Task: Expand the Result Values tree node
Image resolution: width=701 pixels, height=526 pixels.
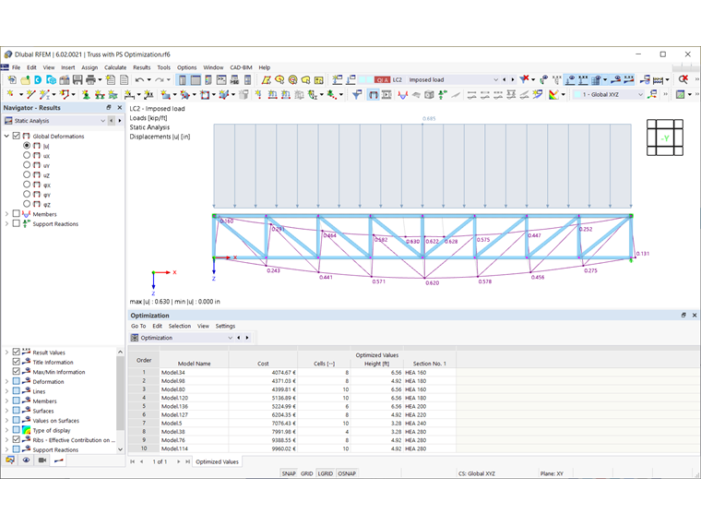Action: [6, 352]
